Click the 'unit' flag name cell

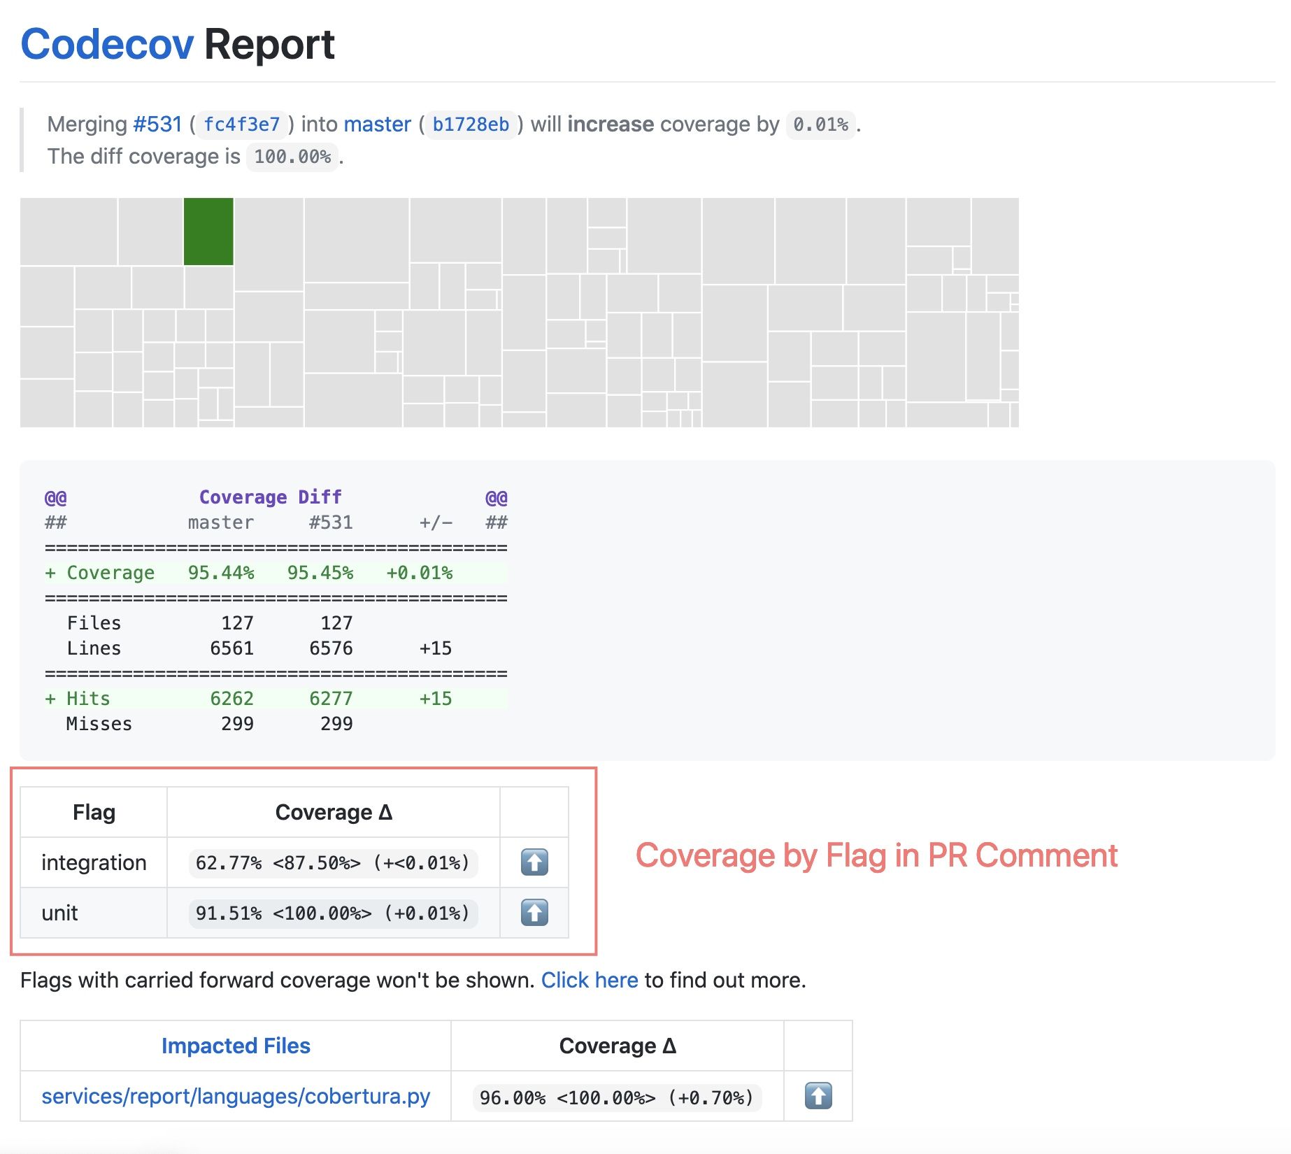tap(94, 913)
